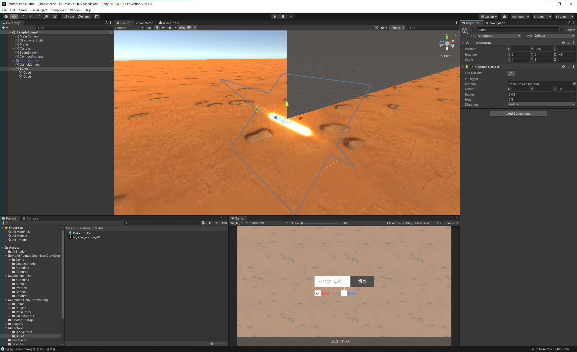Click the Add Component button
The width and height of the screenshot is (577, 352).
(x=518, y=114)
